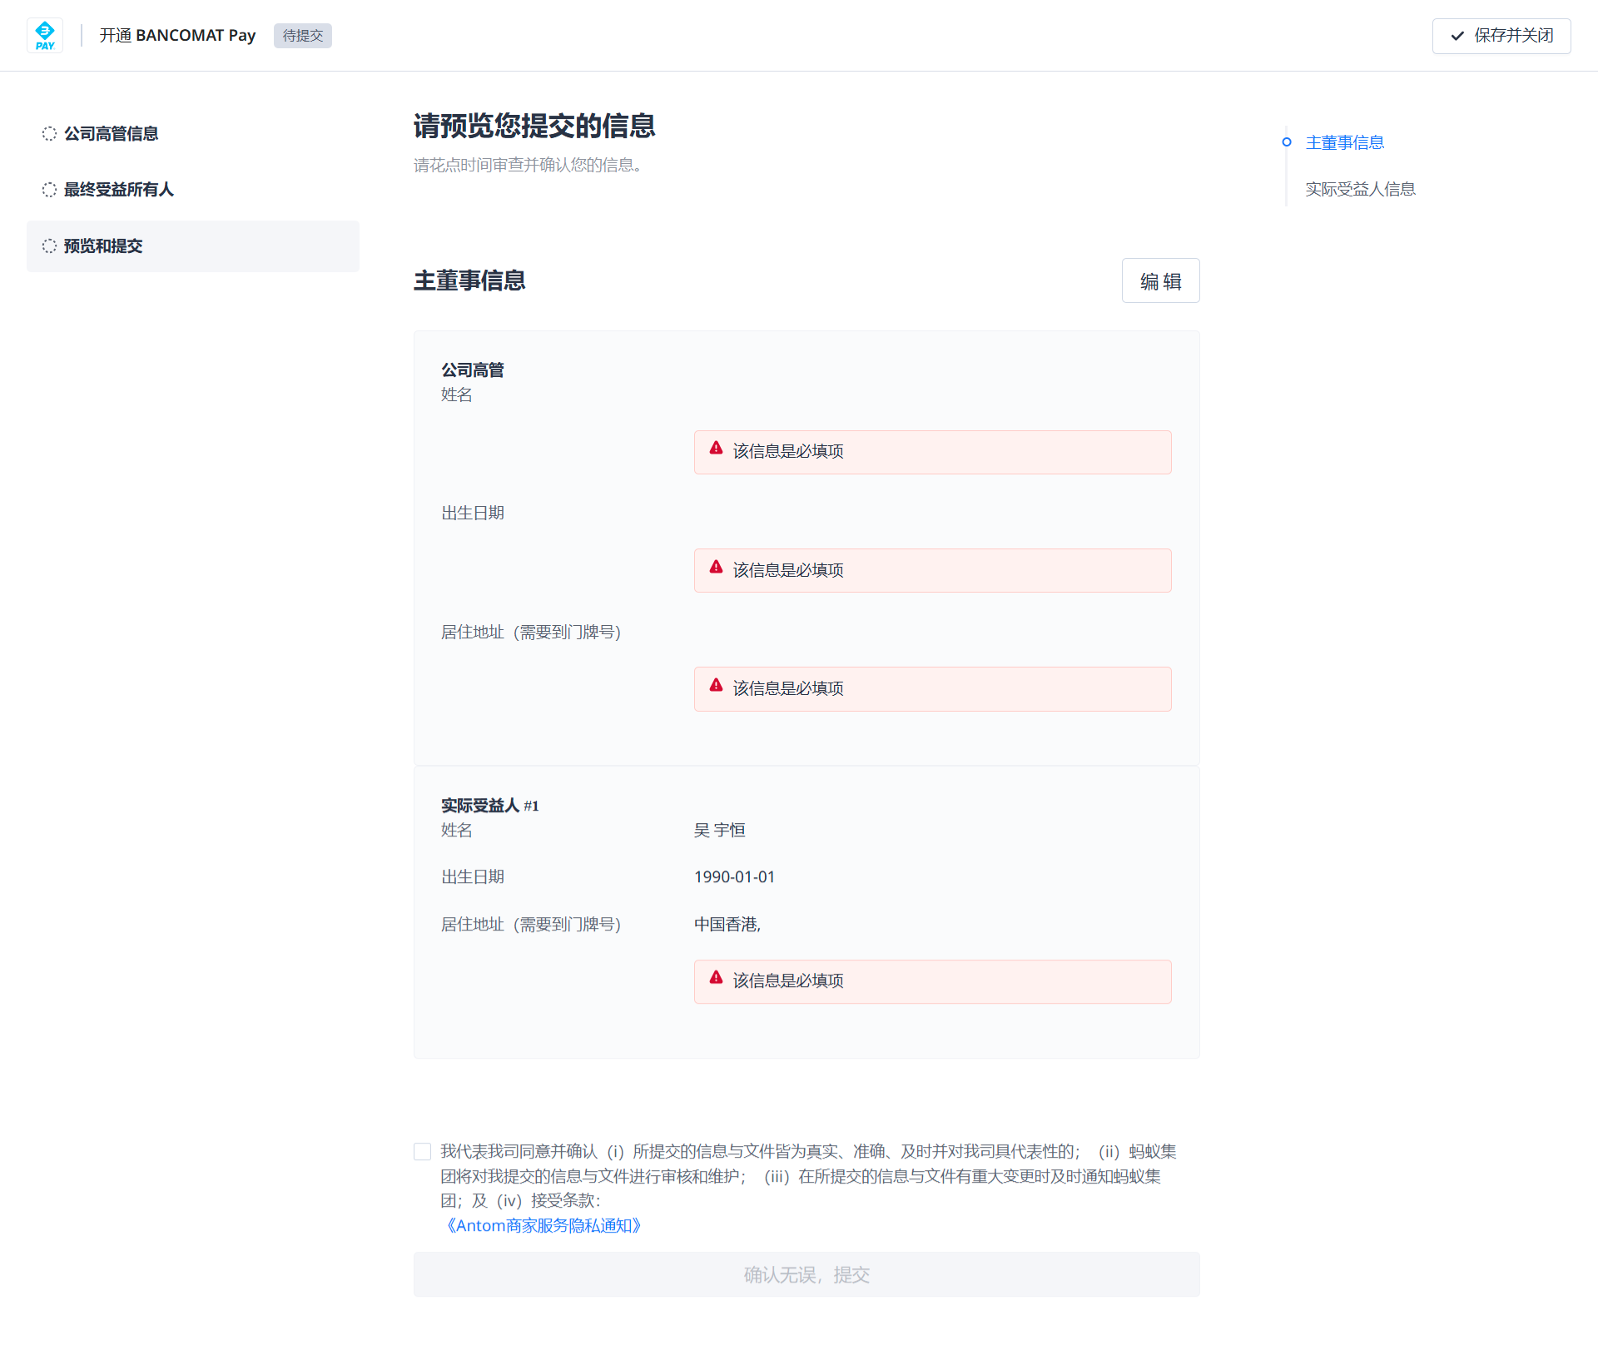Screen dimensions: 1598x1350
Task: Tick the agreement confirmation checkbox
Action: click(x=423, y=1152)
